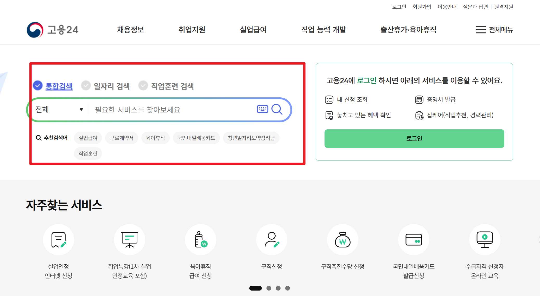This screenshot has width=540, height=296.
Task: Open 수급자격 신청자 온라인 교육 icon
Action: [x=485, y=239]
